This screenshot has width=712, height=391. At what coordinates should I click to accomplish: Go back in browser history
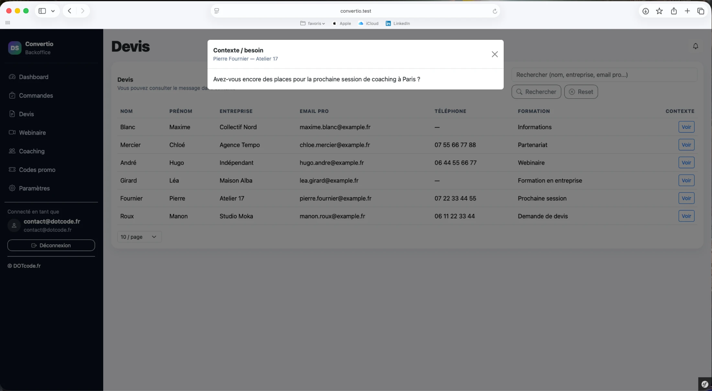click(70, 11)
